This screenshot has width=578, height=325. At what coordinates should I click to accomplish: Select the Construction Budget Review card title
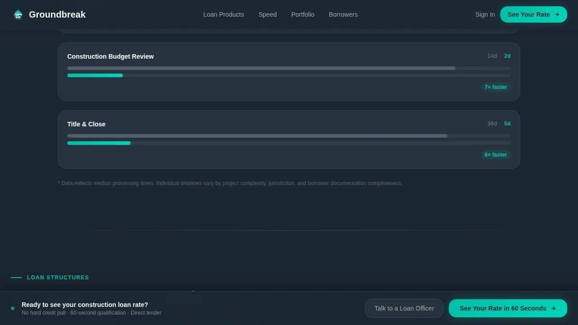click(x=110, y=56)
